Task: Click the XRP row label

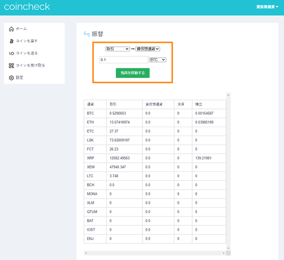Action: [91, 158]
